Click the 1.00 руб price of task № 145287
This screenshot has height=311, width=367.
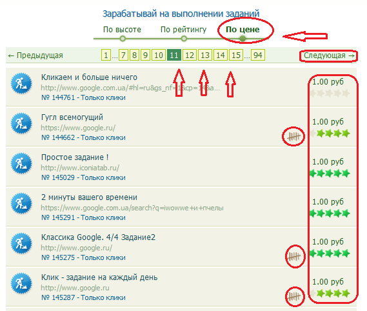coord(328,282)
